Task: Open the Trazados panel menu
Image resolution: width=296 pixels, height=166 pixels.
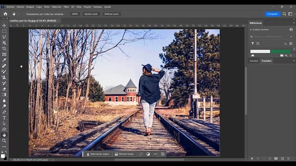Action: 294,61
